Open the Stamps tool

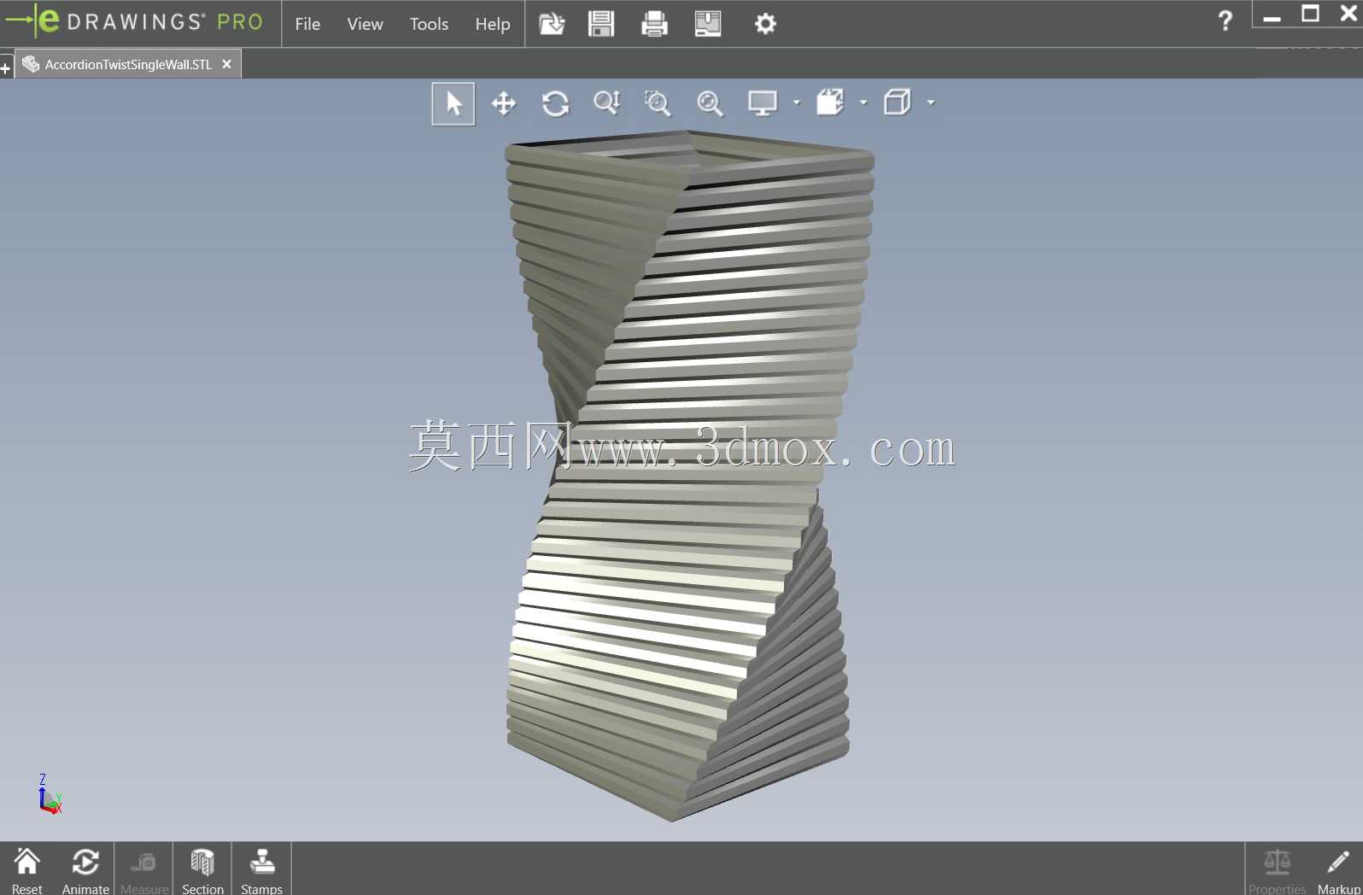click(x=261, y=870)
